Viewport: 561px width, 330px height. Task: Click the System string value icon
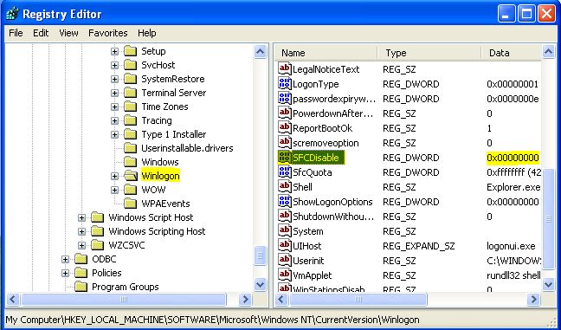coord(285,231)
